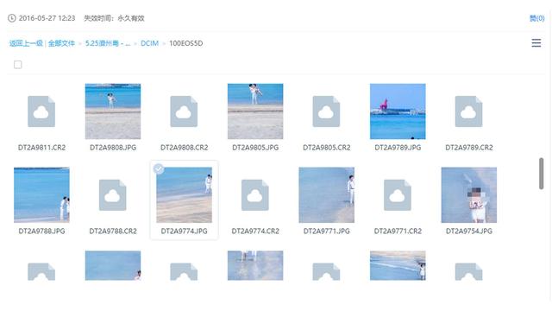
Task: Switch view with the list view icon
Action: point(536,43)
